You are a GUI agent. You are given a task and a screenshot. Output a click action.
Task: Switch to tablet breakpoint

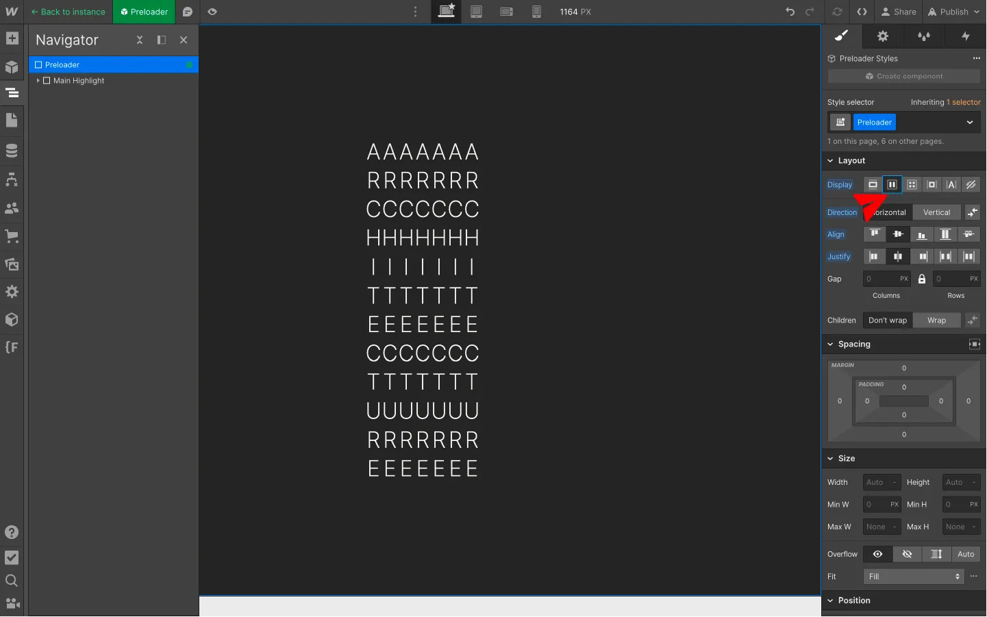(477, 12)
